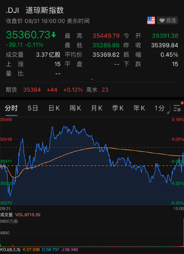The image size is (184, 254).
Task: Select the 月K monthly chart tab
Action: (97, 108)
